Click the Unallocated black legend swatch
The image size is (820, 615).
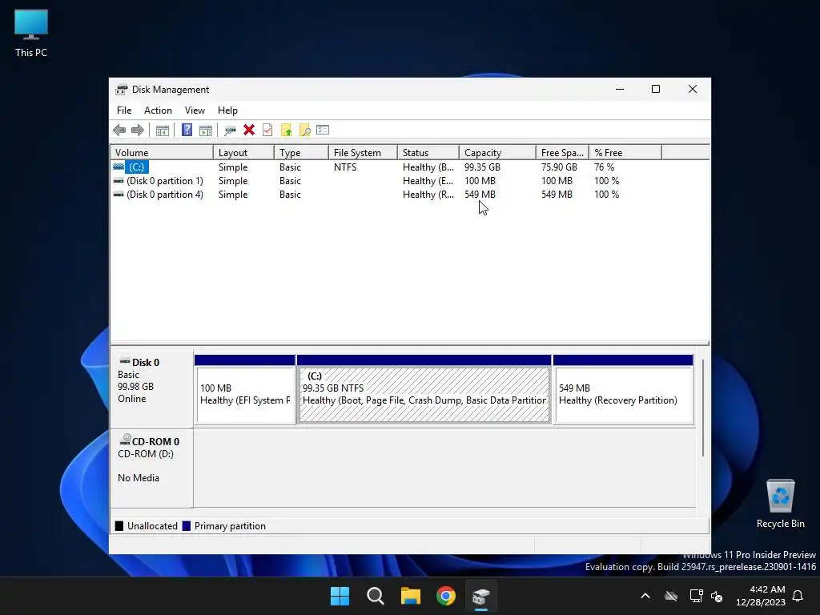pyautogui.click(x=119, y=526)
